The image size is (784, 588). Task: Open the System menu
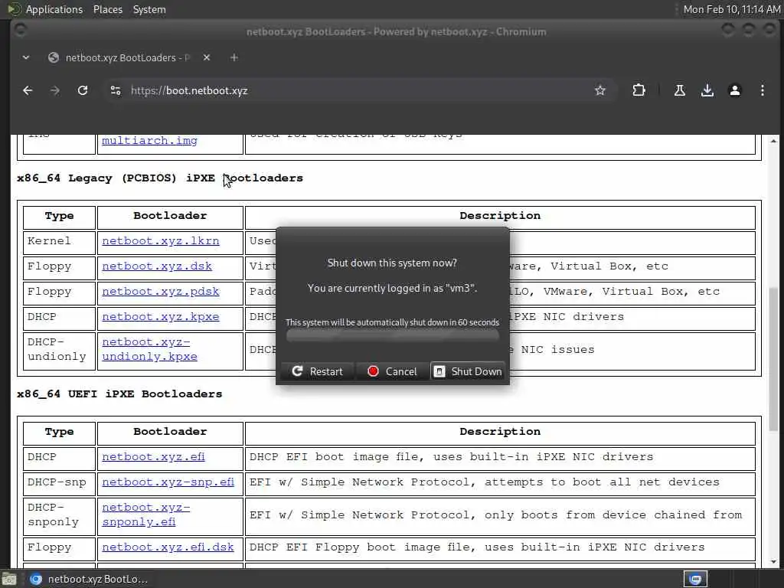coord(149,9)
